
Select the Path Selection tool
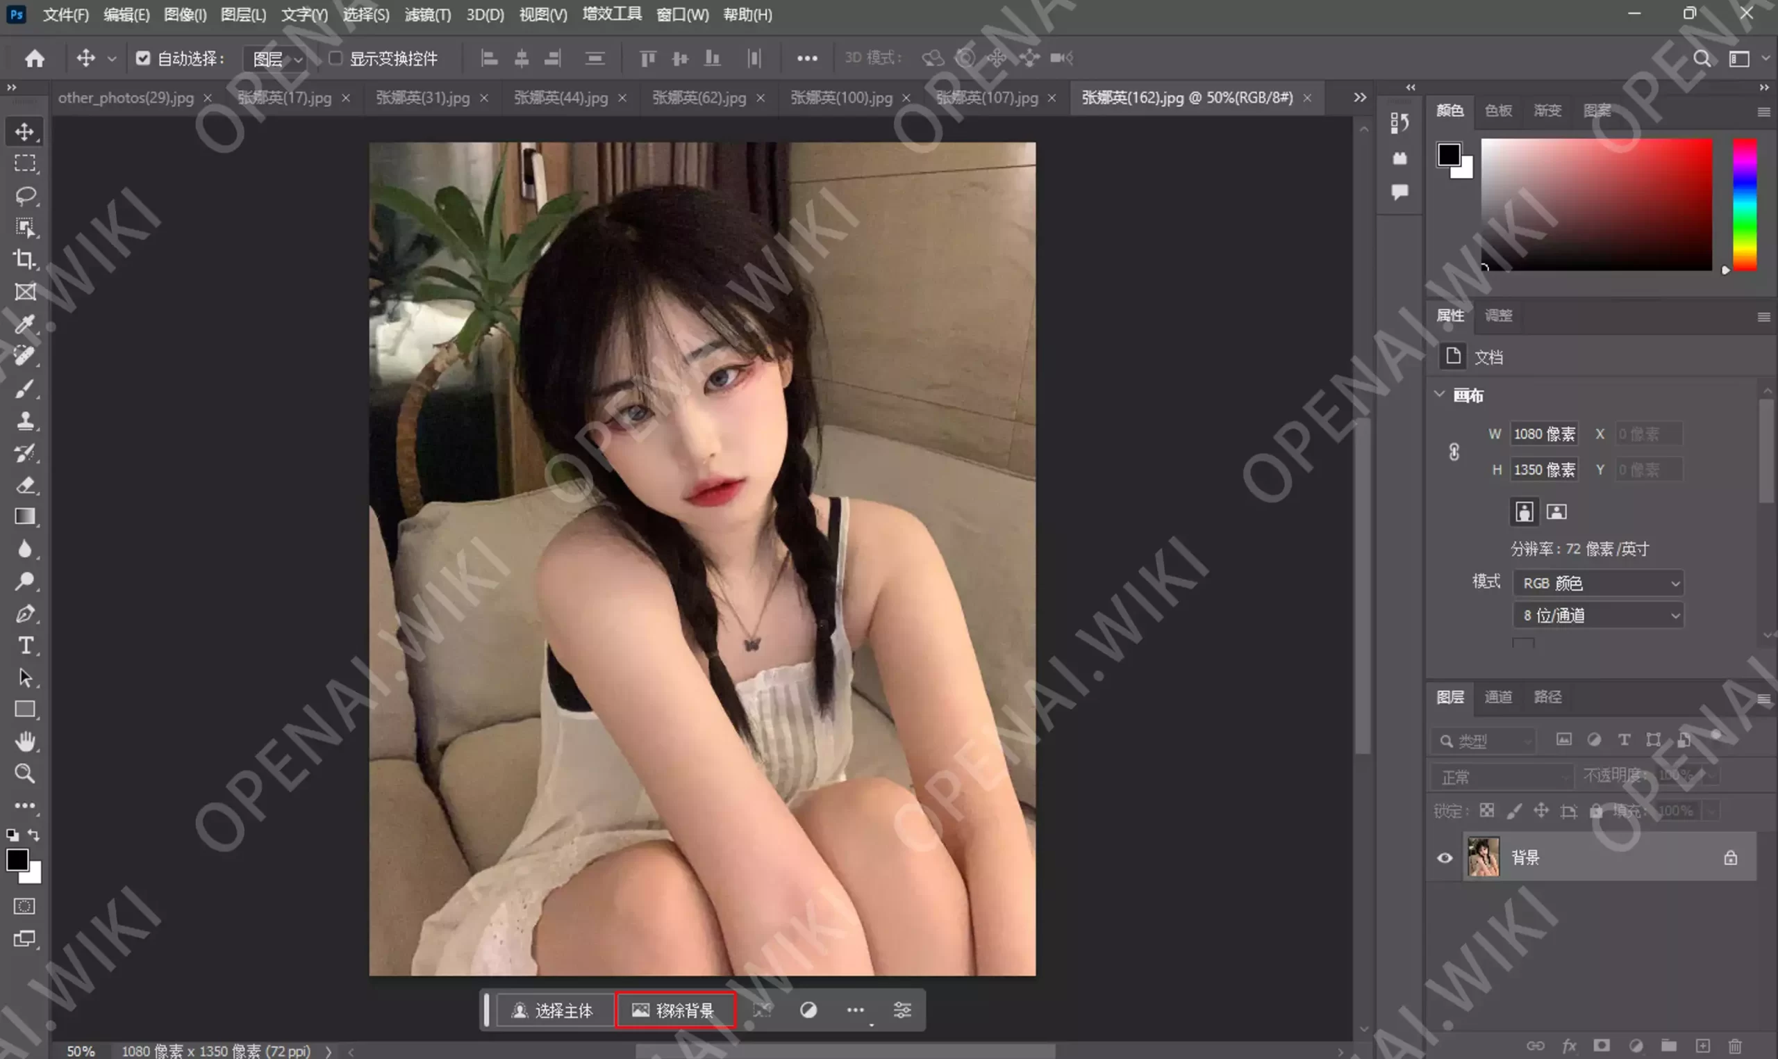25,678
